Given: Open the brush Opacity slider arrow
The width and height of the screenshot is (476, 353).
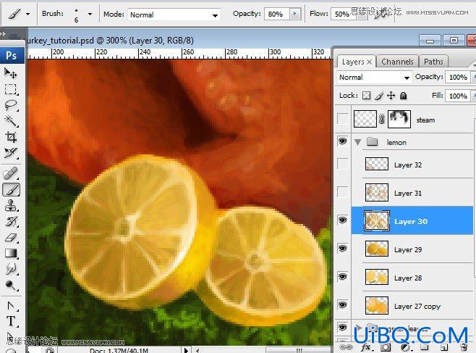Looking at the screenshot, I should point(294,14).
